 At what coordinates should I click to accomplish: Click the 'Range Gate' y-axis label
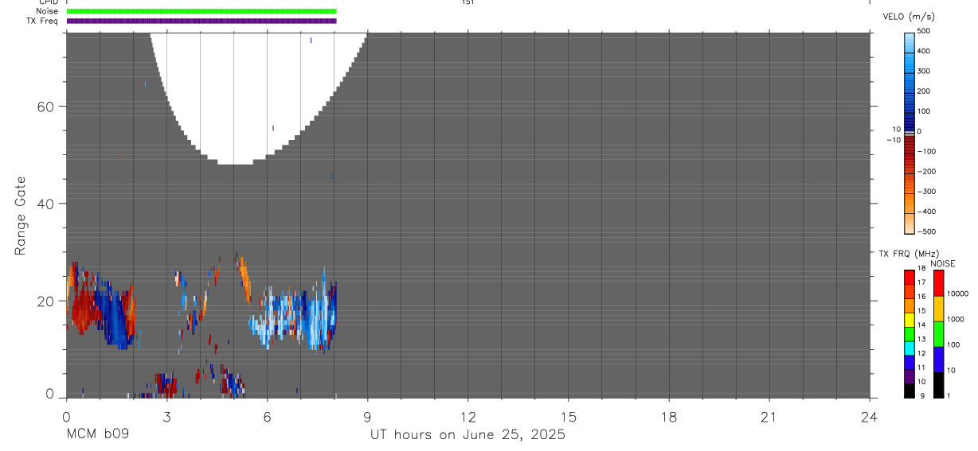point(21,216)
